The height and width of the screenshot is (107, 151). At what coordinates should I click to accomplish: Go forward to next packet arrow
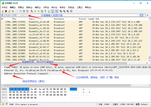click(x=38, y=11)
